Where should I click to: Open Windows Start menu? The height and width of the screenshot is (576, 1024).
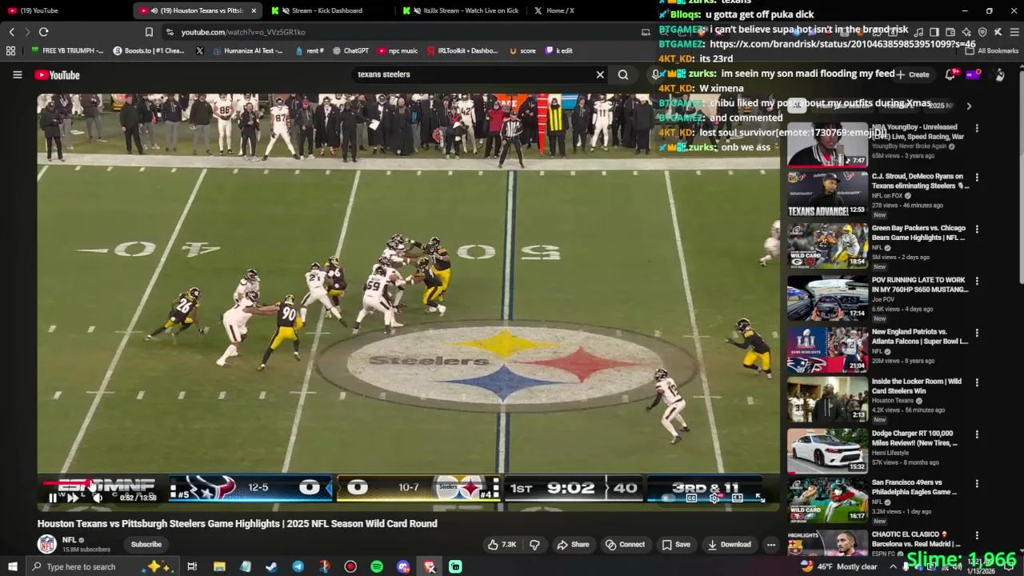click(12, 566)
